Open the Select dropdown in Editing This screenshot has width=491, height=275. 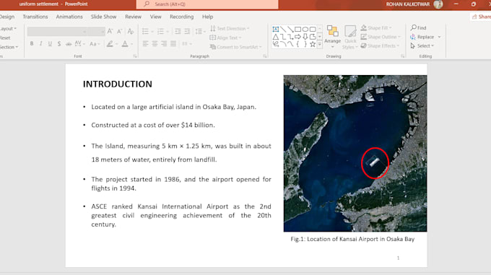click(x=422, y=45)
